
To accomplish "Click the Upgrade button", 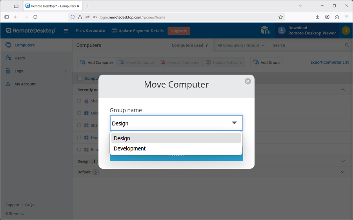I will tap(178, 31).
